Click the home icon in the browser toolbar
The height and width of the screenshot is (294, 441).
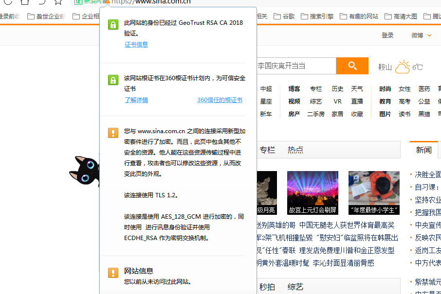click(x=25, y=2)
